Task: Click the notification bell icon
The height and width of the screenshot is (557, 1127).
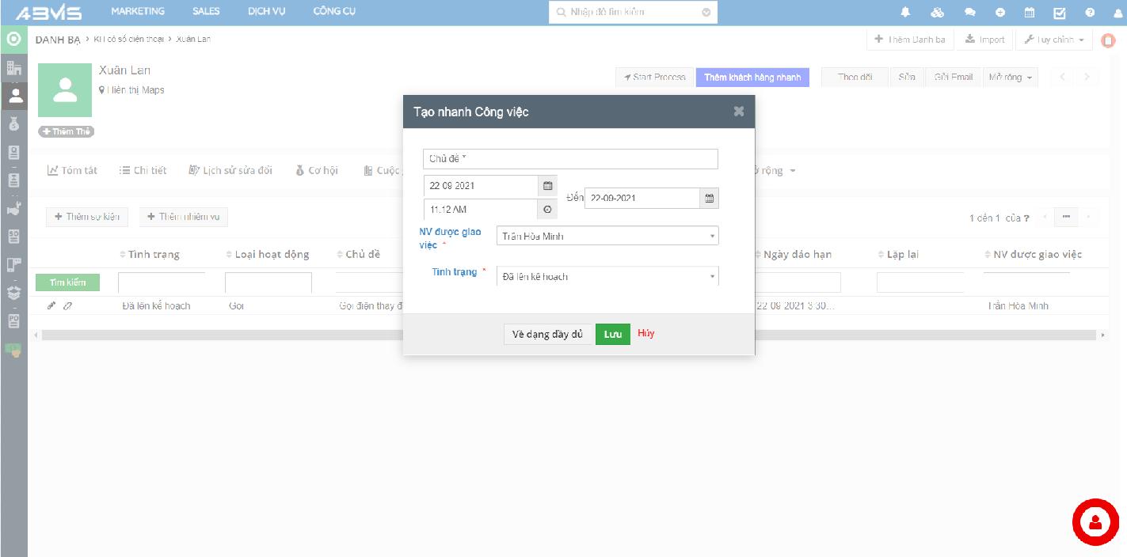Action: [906, 12]
